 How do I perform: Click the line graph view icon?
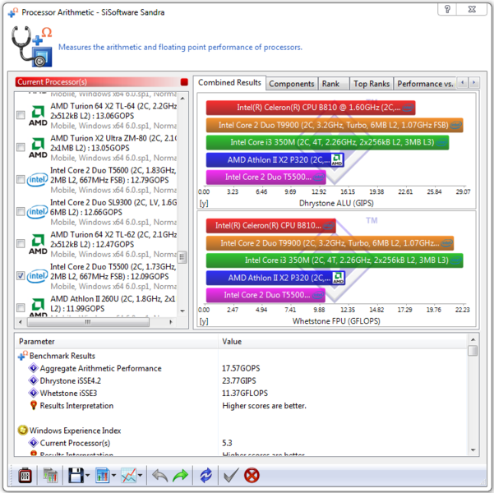(128, 476)
